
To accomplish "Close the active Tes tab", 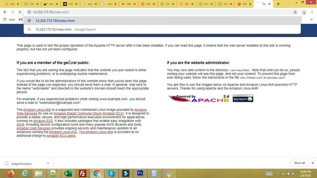I will (x=269, y=4).
